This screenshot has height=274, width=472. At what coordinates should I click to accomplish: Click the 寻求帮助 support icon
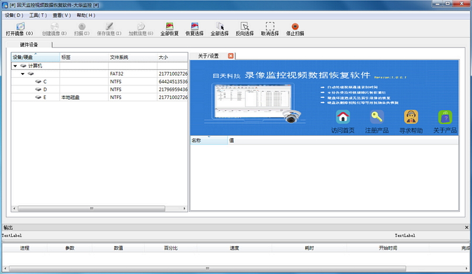pos(411,117)
